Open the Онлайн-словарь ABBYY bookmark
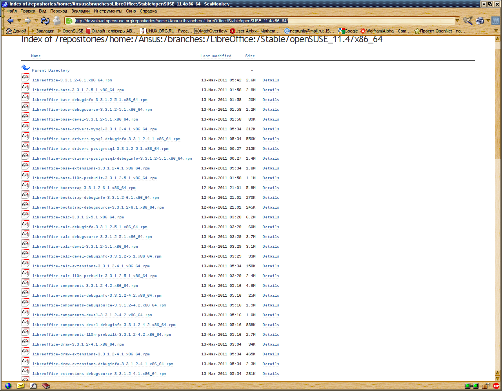 pyautogui.click(x=112, y=31)
